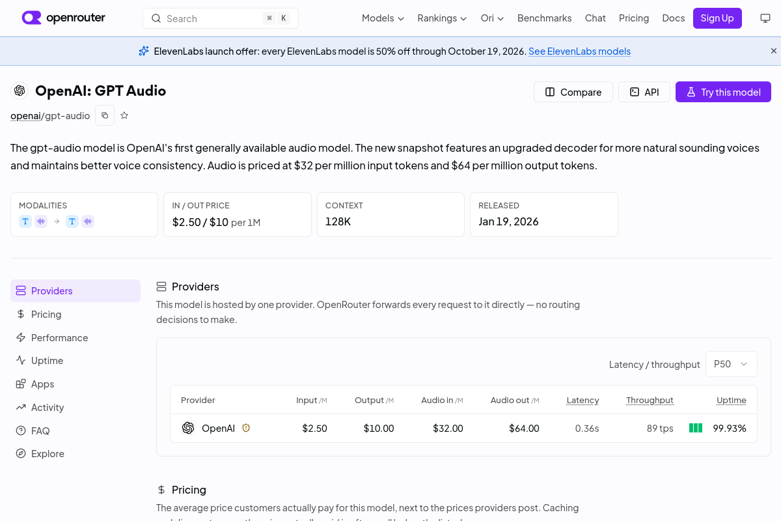Open the Models dropdown menu
The height and width of the screenshot is (521, 781).
[383, 18]
